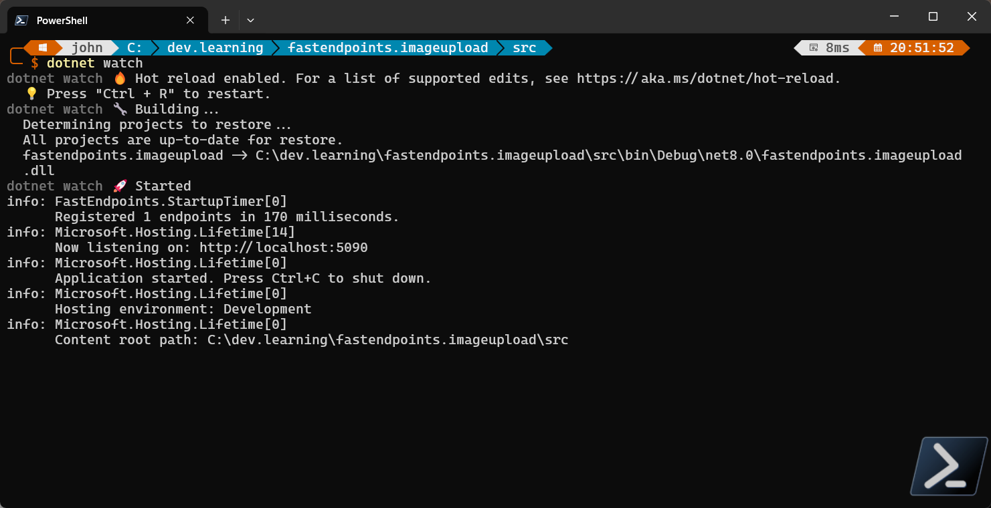Expand the new tab profile dropdown
Viewport: 991px width, 508px height.
pos(250,20)
